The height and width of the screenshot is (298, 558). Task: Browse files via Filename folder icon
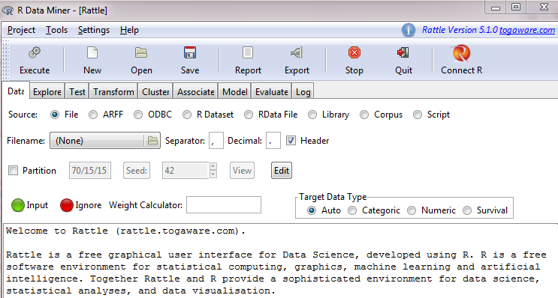(152, 141)
